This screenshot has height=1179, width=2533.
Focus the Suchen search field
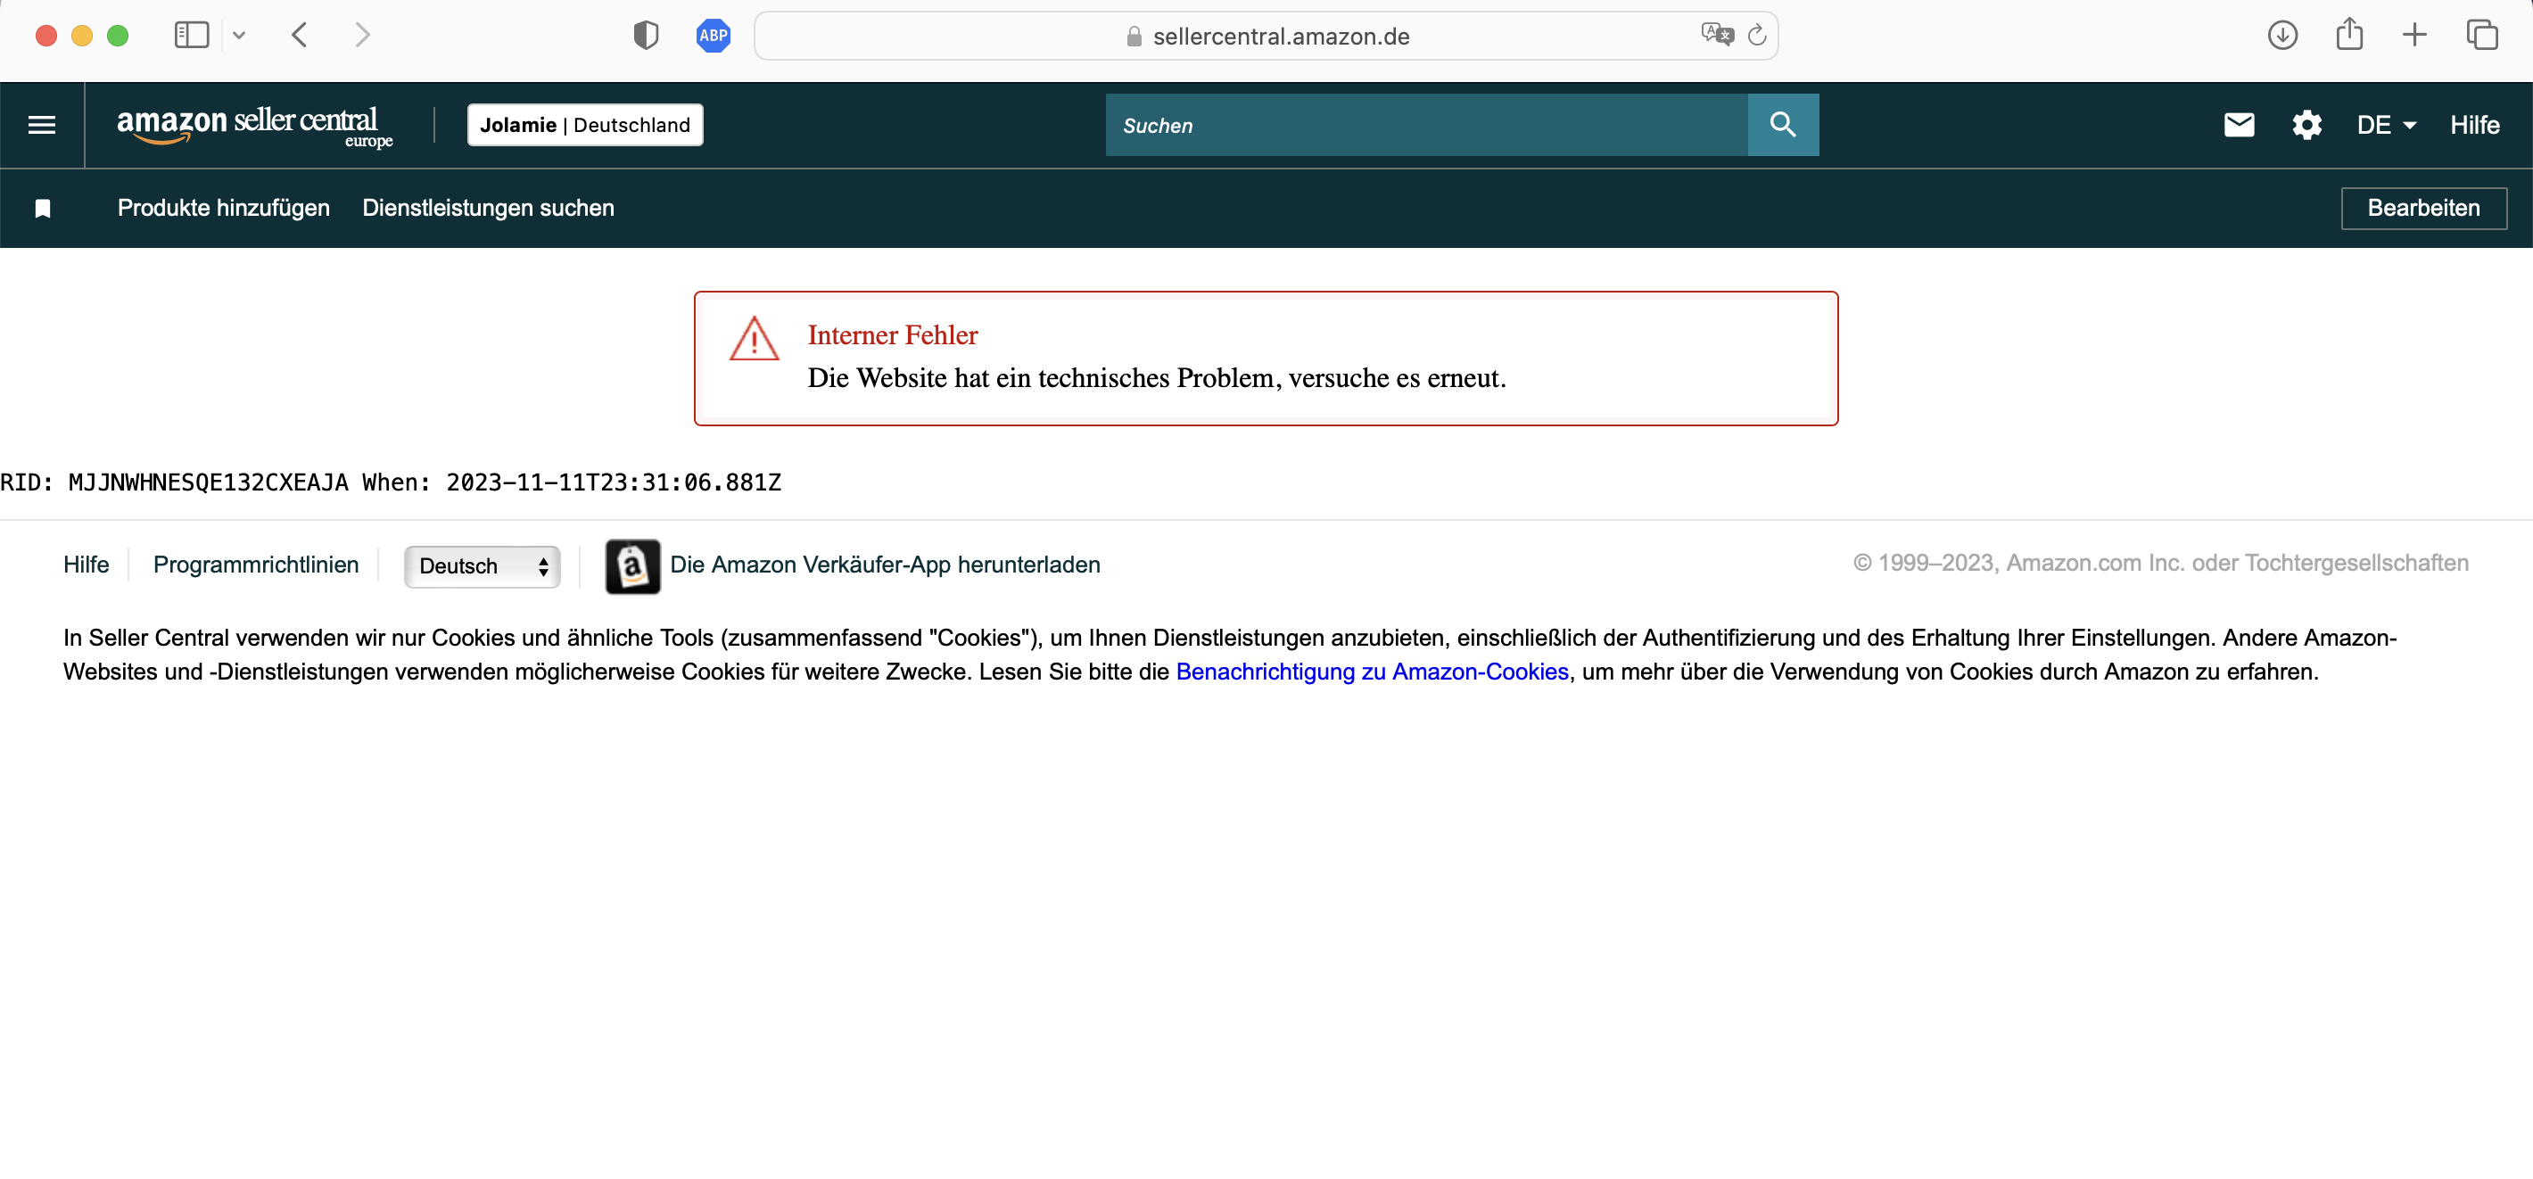click(1426, 125)
